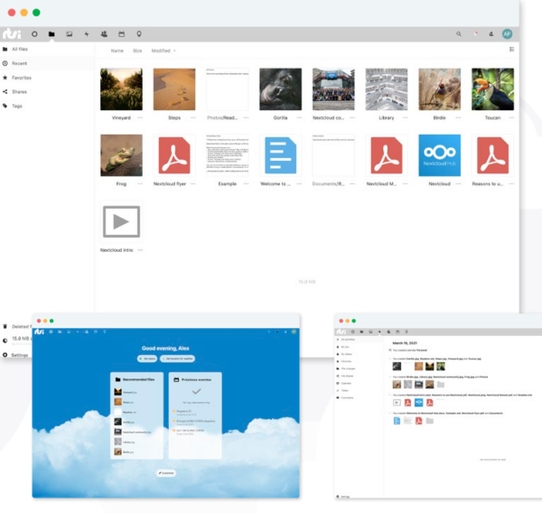This screenshot has width=542, height=513.
Task: Toggle grid/list view for files
Action: point(511,50)
